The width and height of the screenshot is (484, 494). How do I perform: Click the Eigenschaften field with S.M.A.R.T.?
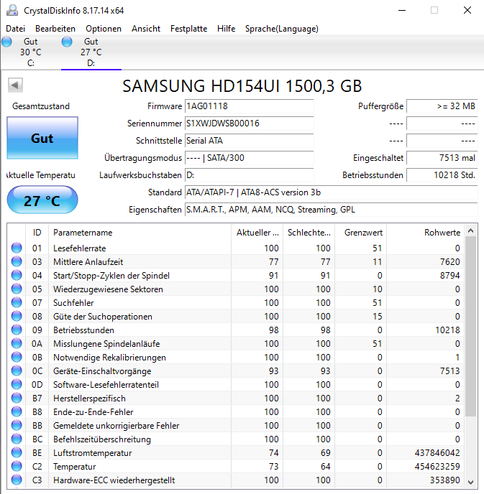pyautogui.click(x=331, y=210)
